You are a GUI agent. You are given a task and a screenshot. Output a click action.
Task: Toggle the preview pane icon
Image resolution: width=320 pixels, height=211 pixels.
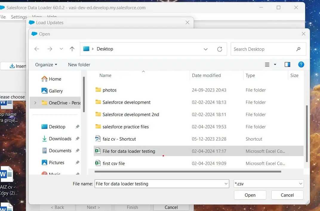287,64
